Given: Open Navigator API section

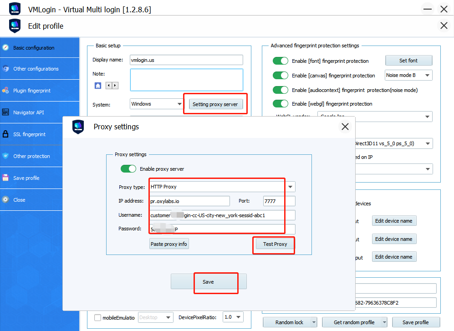Looking at the screenshot, I should (39, 112).
